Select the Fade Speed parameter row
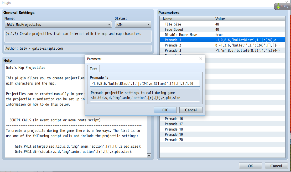The width and height of the screenshot is (291, 172). click(x=222, y=29)
